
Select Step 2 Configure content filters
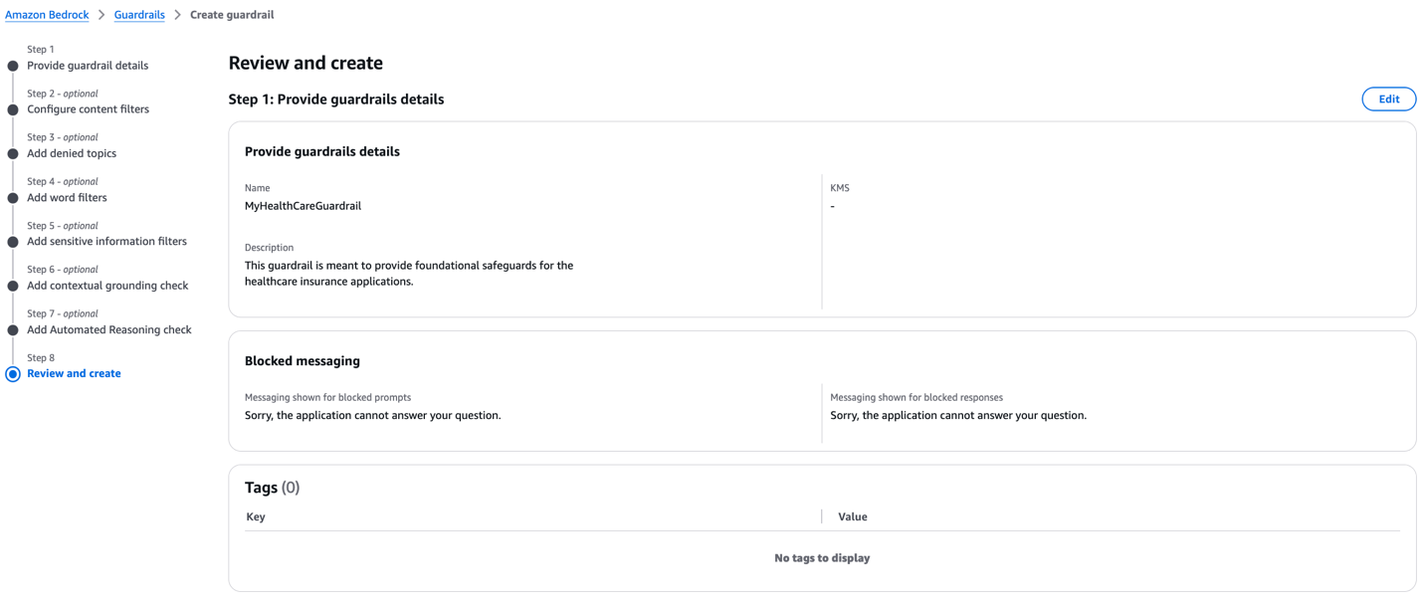86,108
